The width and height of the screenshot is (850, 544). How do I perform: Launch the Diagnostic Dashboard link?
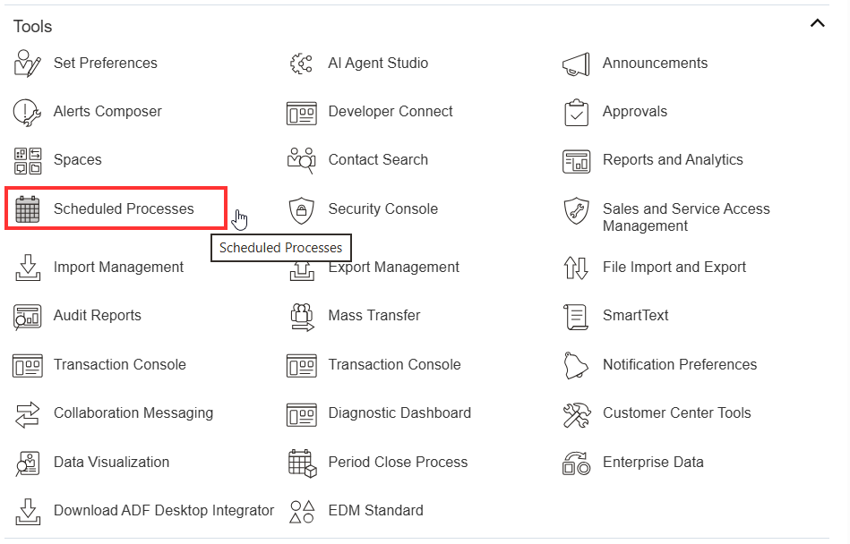coord(399,413)
